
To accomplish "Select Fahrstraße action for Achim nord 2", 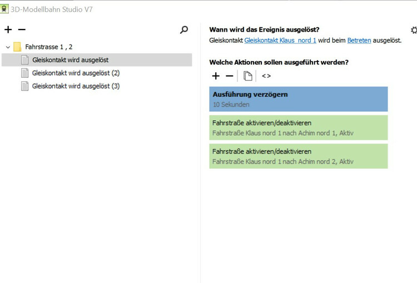I will [298, 156].
